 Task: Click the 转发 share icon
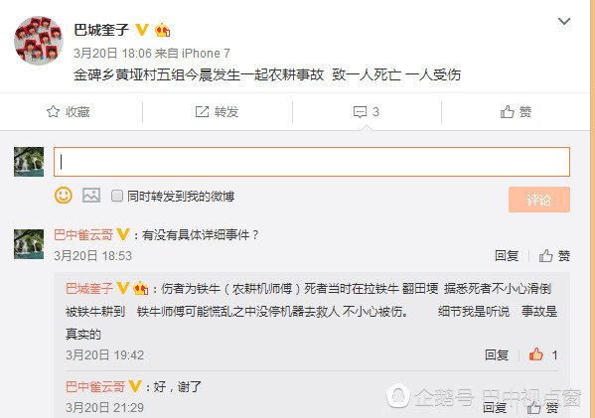pos(202,111)
